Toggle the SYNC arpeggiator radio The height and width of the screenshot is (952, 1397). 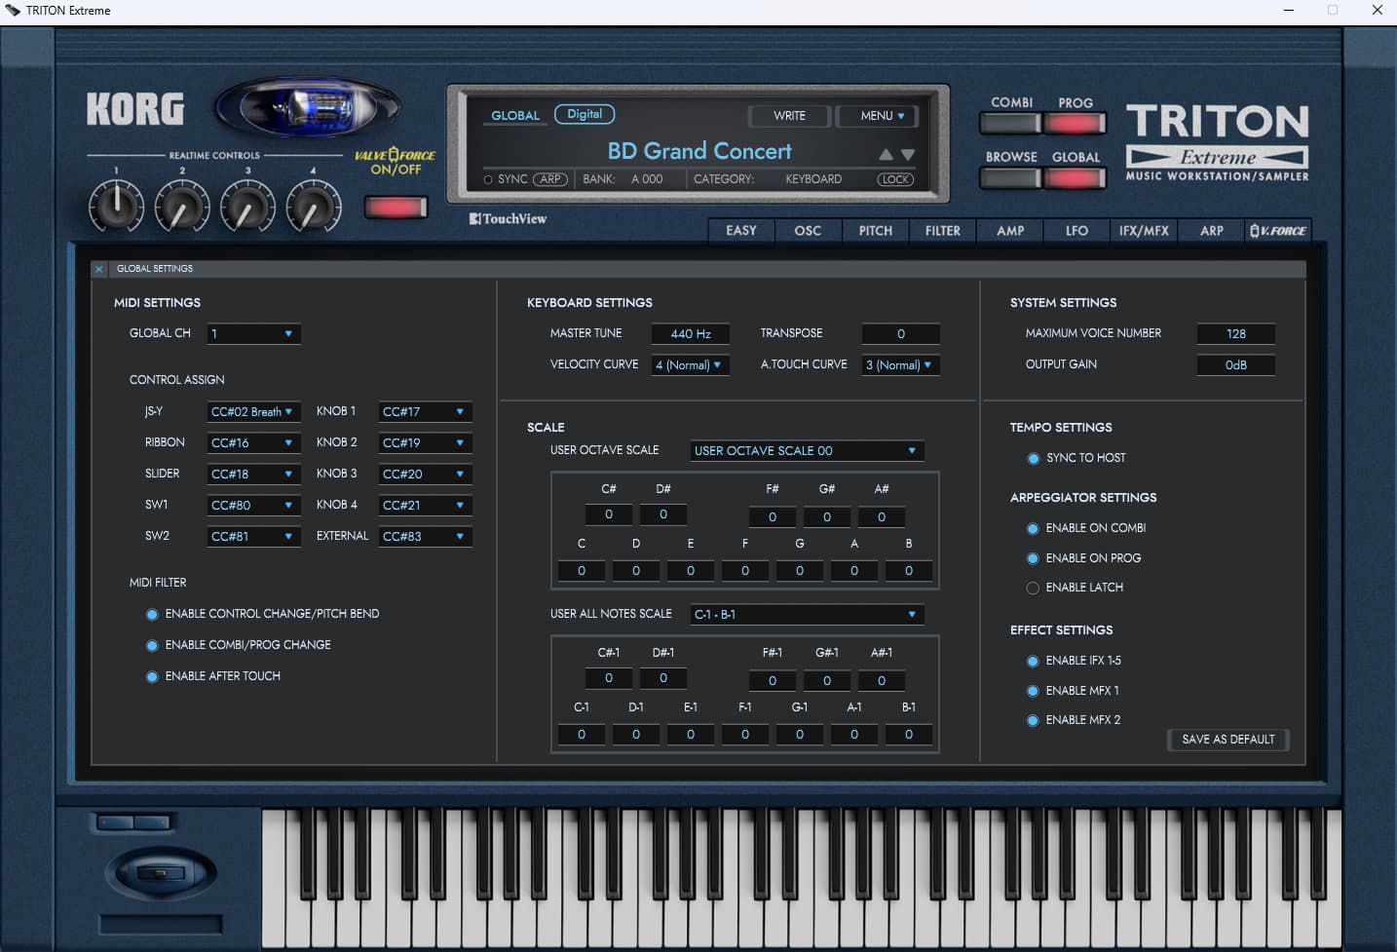(488, 179)
